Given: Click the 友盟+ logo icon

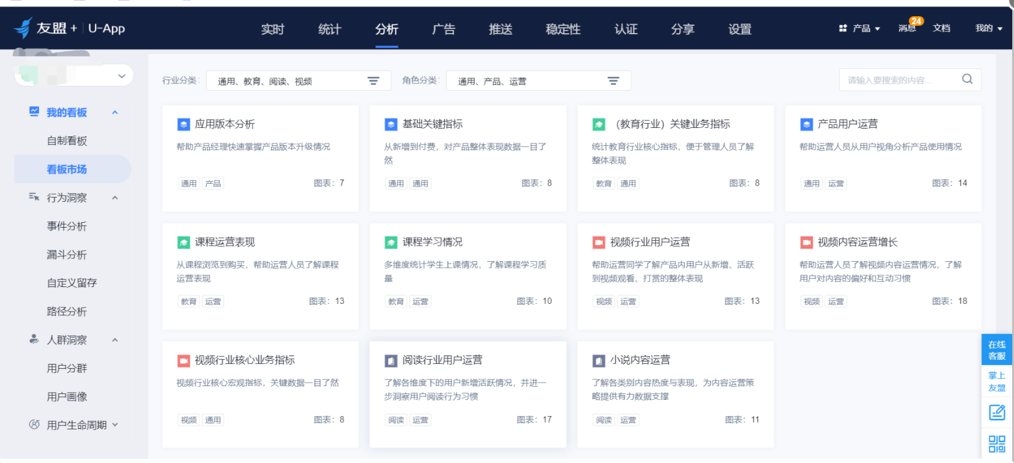Looking at the screenshot, I should click(x=23, y=28).
